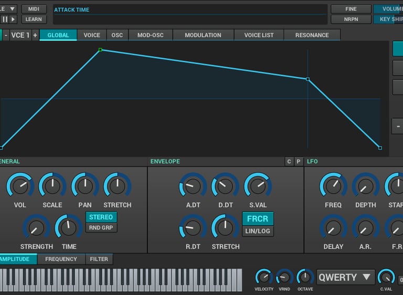Image resolution: width=403 pixels, height=295 pixels.
Task: Select the envelope sustain point
Action: point(307,79)
